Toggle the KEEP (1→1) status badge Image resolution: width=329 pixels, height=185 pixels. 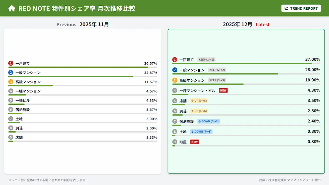pyautogui.click(x=207, y=59)
